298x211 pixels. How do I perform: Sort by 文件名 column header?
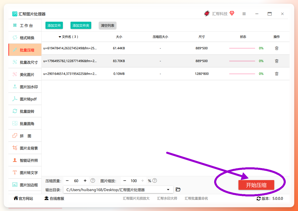coord(68,37)
